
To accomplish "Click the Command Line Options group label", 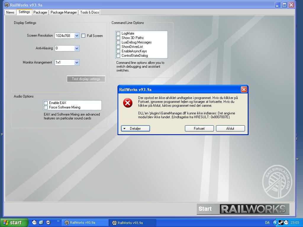I will point(128,23).
